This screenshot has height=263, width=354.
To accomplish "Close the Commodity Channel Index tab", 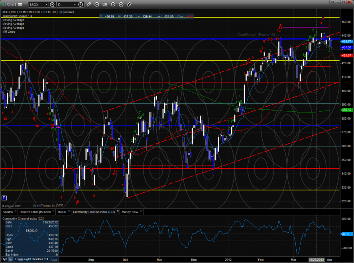I will tap(117, 212).
